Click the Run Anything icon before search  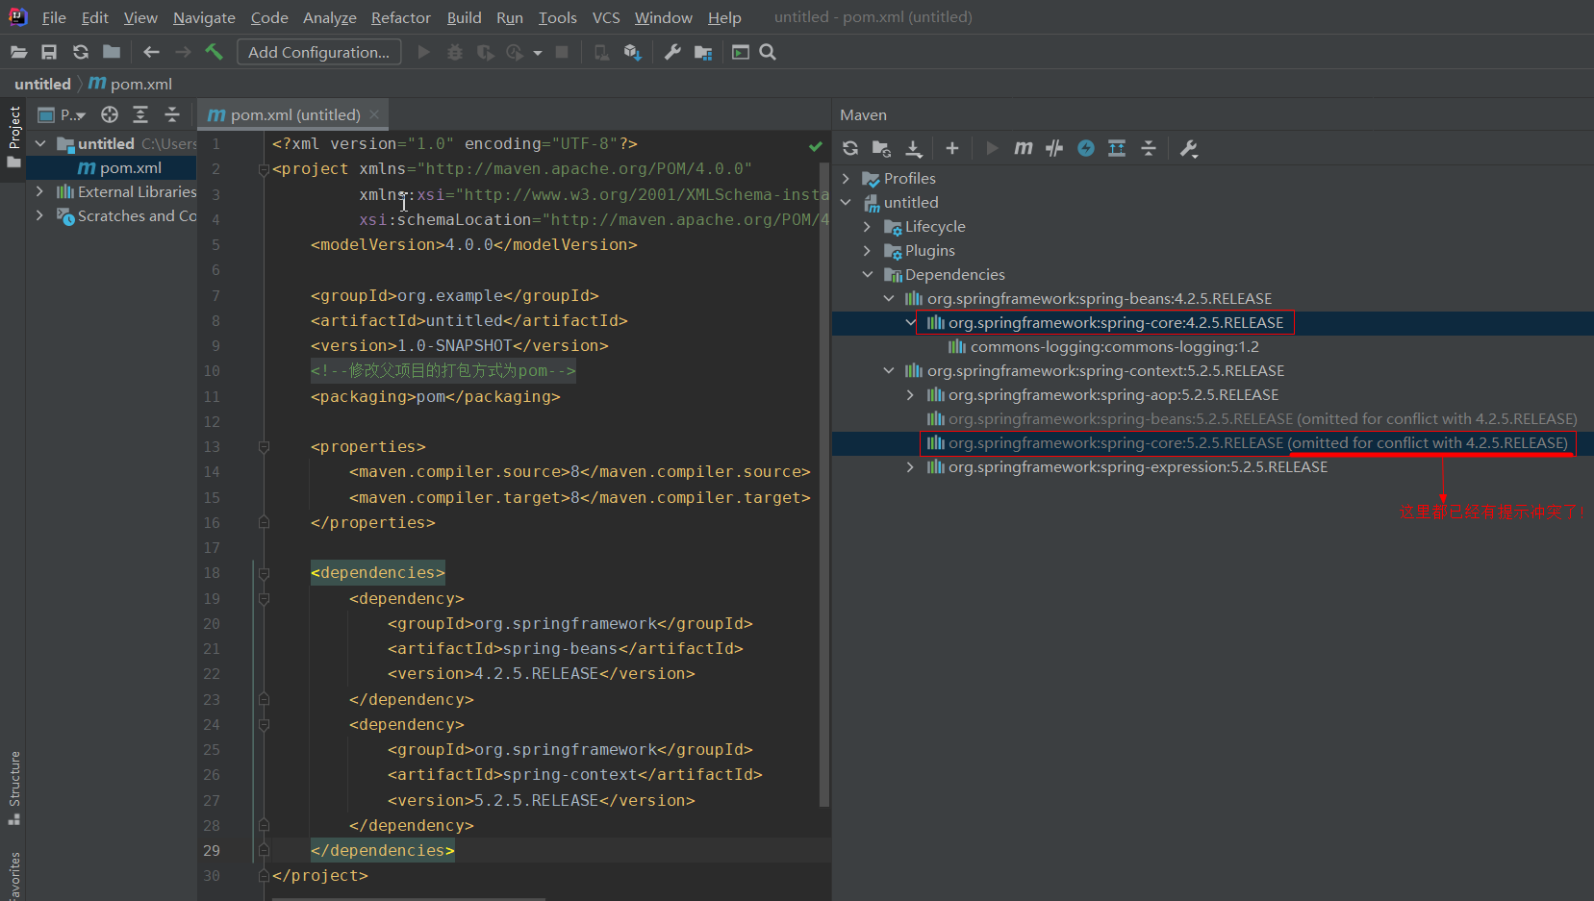741,52
